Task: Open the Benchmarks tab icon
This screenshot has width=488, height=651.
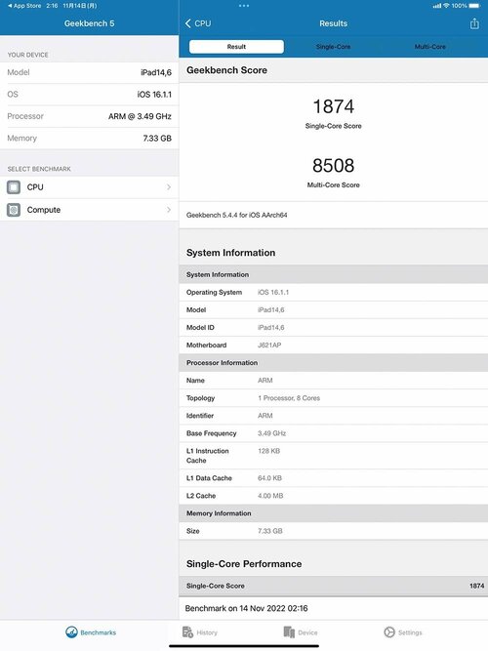Action: tap(71, 632)
